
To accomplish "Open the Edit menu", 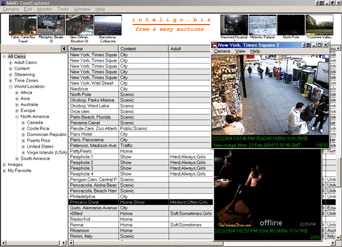I will click(x=28, y=9).
